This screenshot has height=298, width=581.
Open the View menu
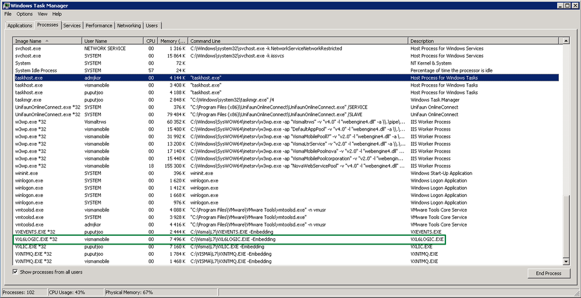tap(42, 14)
